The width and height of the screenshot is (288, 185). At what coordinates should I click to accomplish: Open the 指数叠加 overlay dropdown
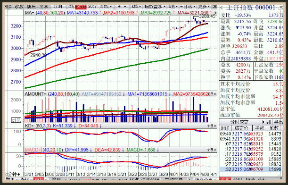click(155, 7)
